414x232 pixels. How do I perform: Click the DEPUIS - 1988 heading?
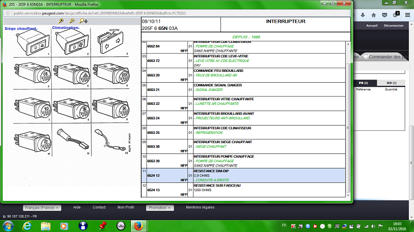246,37
